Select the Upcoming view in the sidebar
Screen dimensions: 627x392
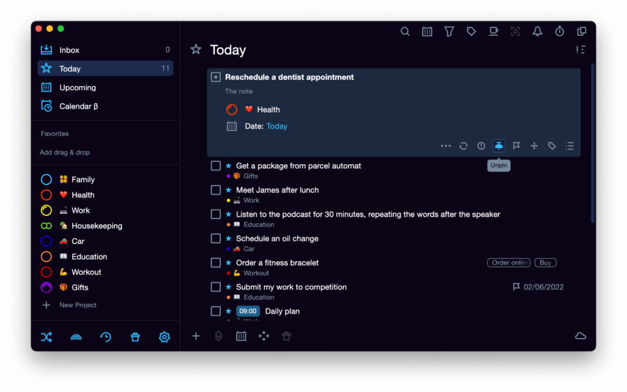point(78,87)
